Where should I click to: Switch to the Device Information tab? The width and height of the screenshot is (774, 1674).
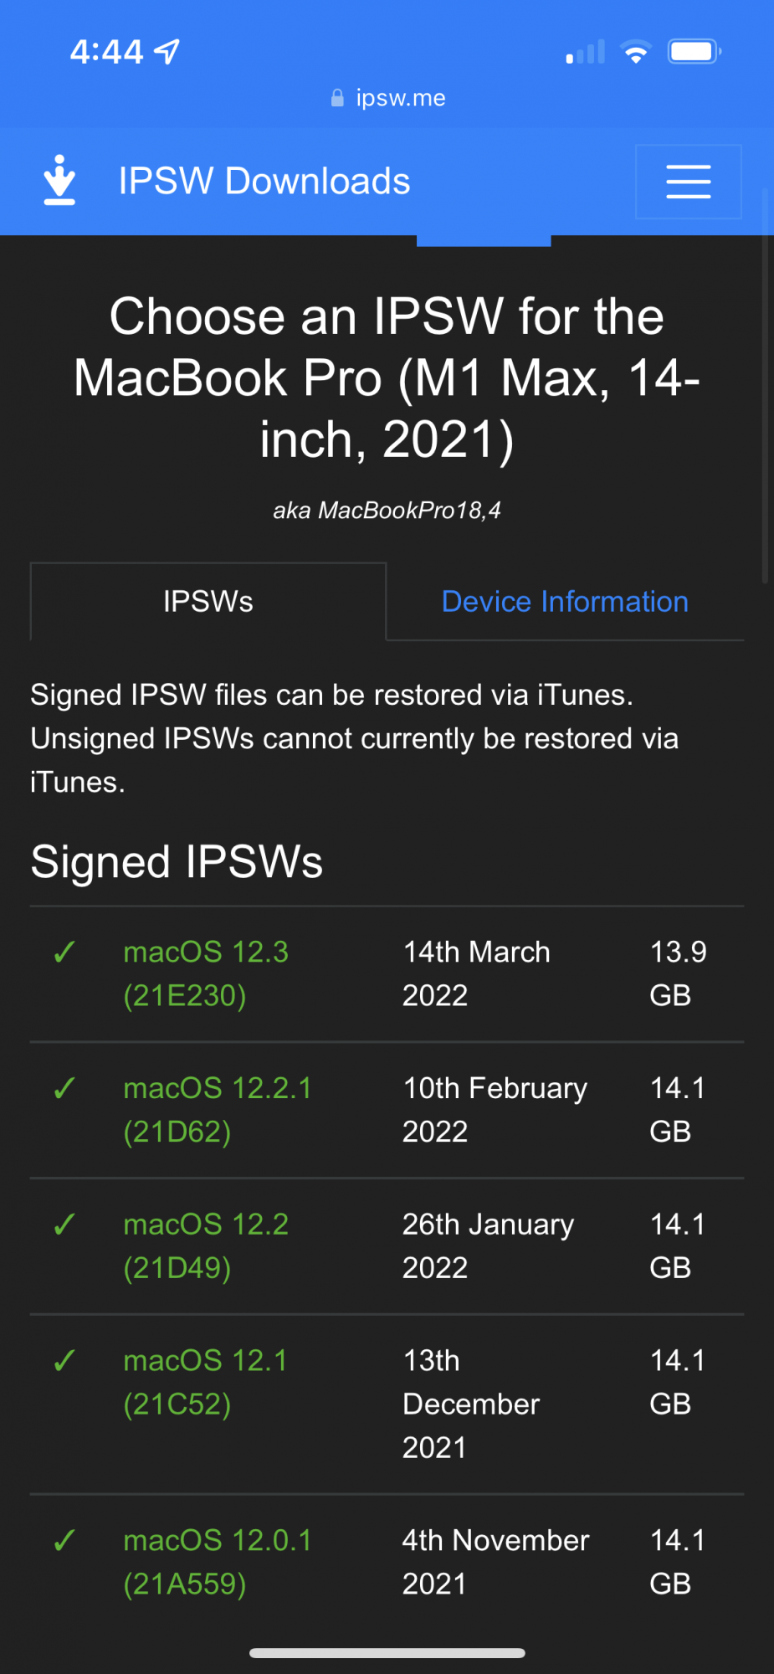coord(565,602)
